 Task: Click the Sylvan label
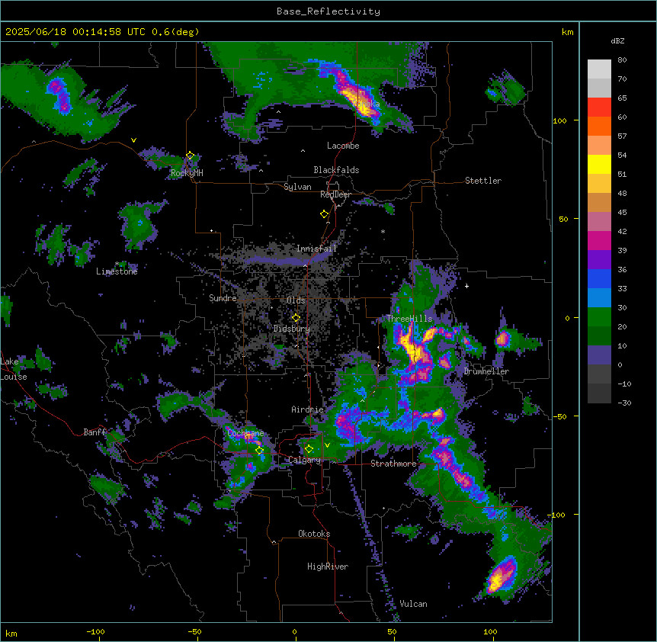(x=297, y=187)
